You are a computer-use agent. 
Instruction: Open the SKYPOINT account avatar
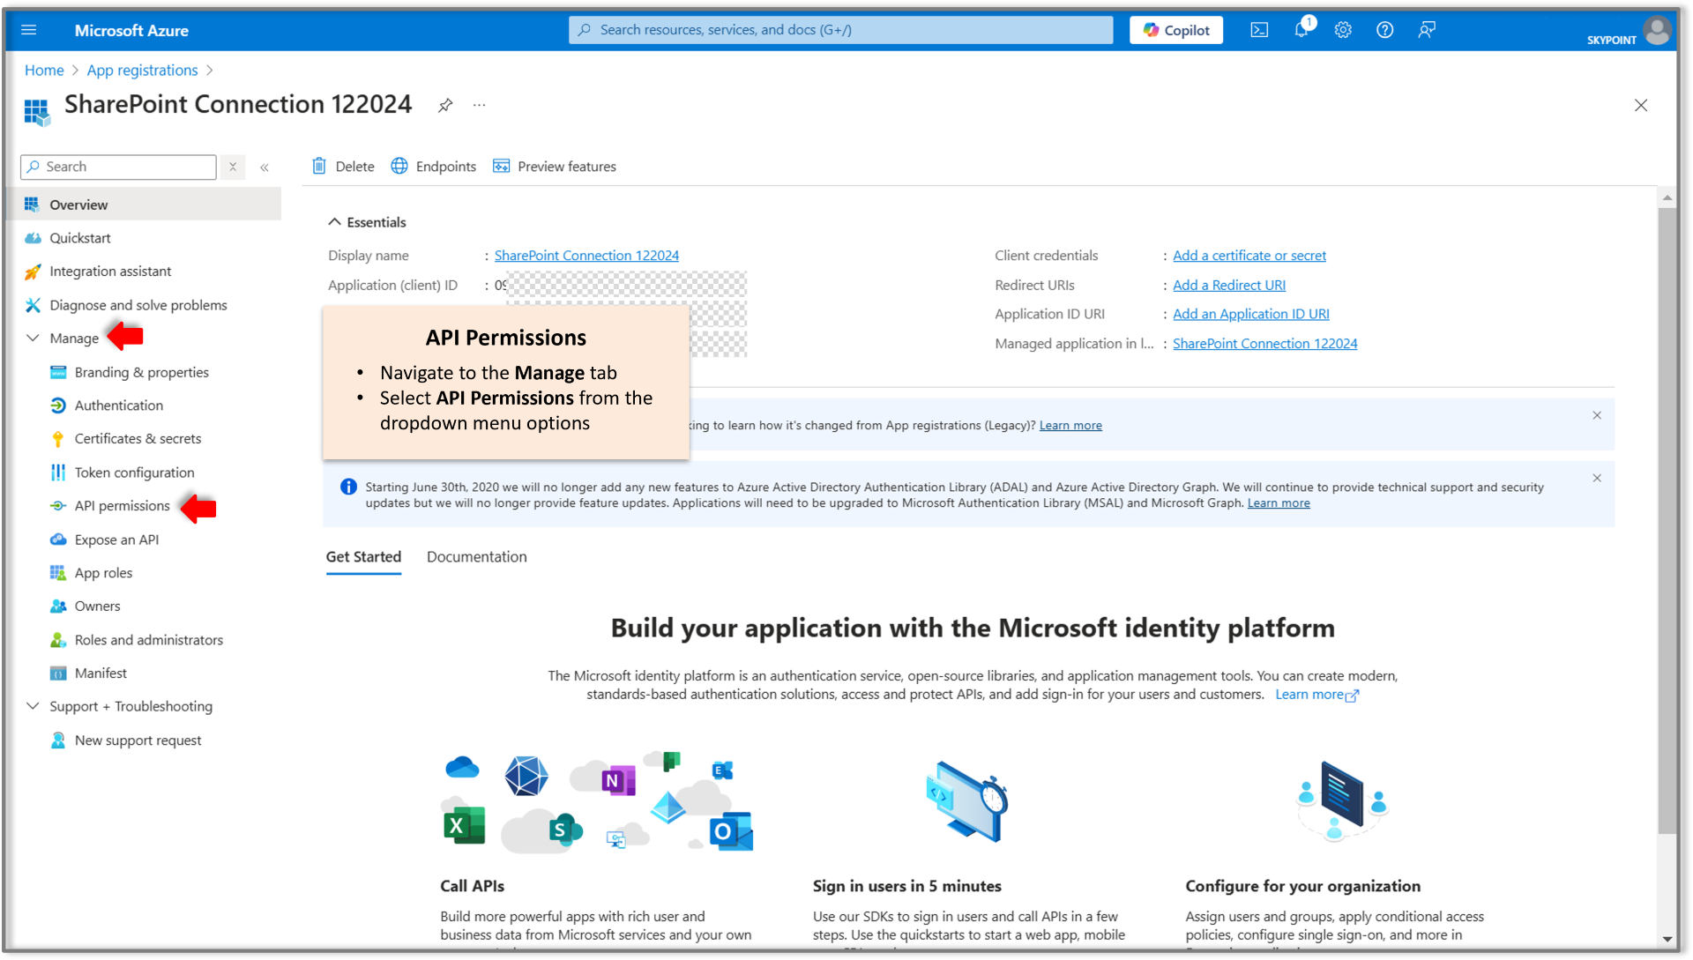(x=1658, y=30)
